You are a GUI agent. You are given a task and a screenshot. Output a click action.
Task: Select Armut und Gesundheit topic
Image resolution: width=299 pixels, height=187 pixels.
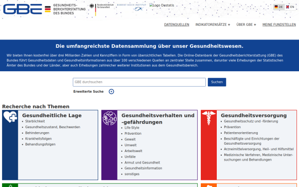tap(142, 163)
